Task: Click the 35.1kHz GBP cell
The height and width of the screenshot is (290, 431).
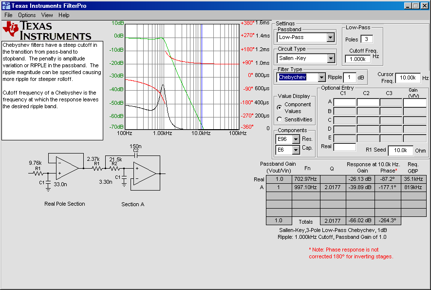Action: (x=413, y=179)
